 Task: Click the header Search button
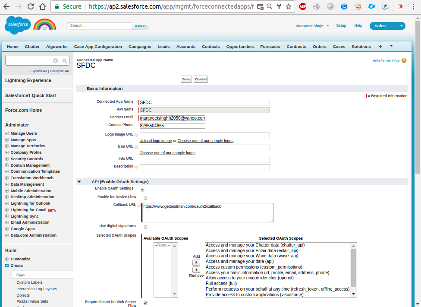[x=141, y=26]
